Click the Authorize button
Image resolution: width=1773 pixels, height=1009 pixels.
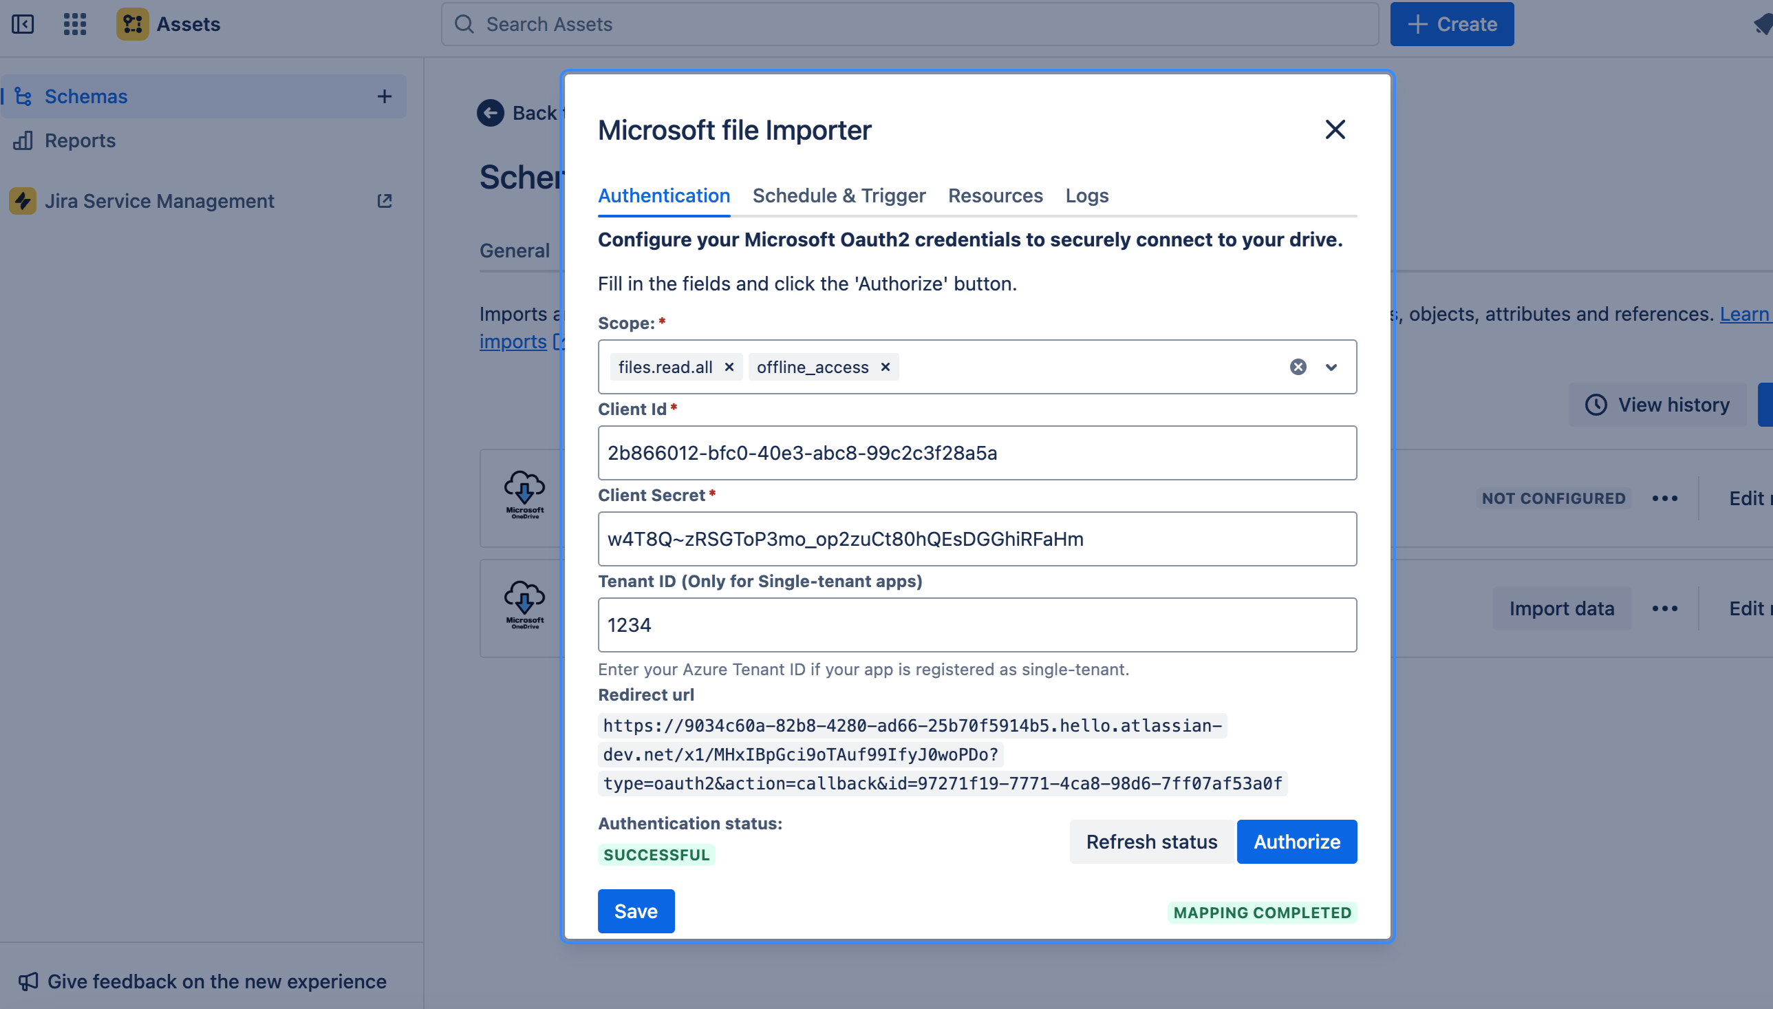pos(1296,841)
